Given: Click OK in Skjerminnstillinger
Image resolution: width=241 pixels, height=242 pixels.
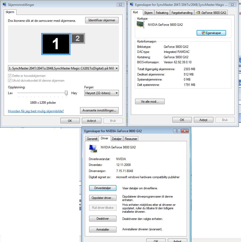Looking at the screenshot, I should pos(70,121).
